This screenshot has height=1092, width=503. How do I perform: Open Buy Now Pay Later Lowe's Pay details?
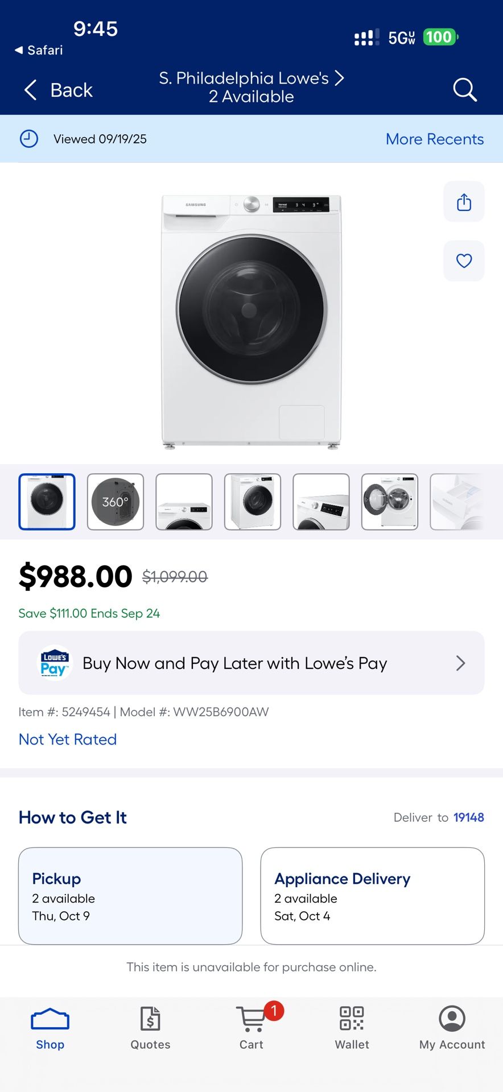(251, 663)
